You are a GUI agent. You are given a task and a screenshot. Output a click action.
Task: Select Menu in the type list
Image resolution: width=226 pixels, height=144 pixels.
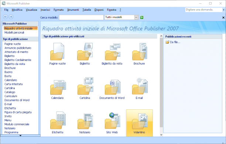tap(8, 120)
